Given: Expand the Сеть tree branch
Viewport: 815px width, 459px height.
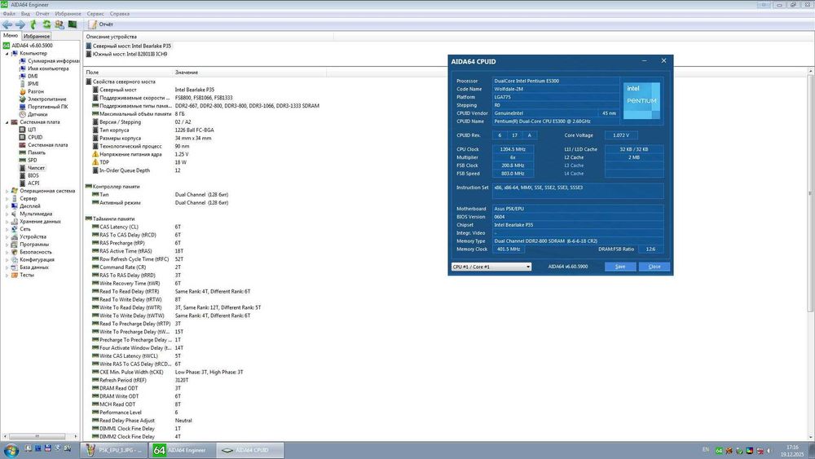Looking at the screenshot, I should point(7,229).
